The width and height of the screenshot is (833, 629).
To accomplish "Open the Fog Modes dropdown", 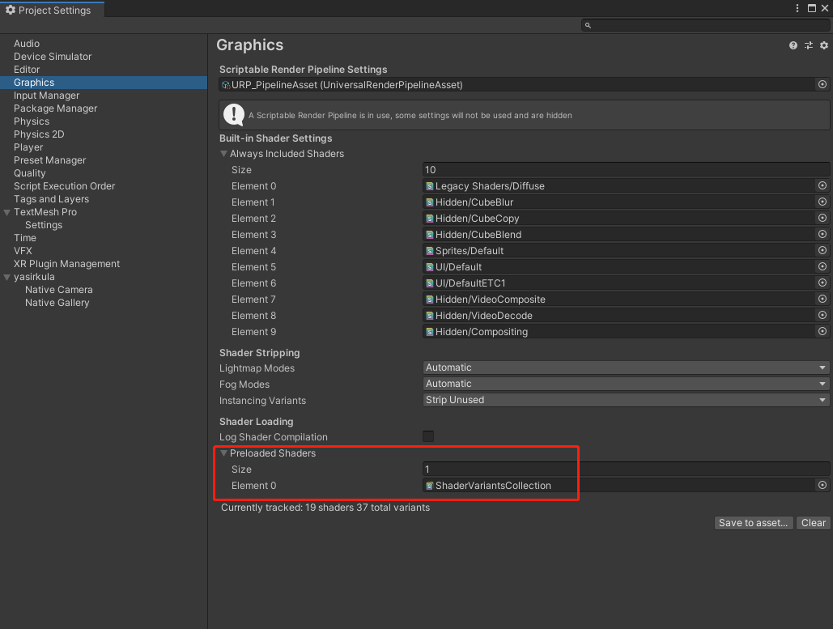I will (626, 384).
